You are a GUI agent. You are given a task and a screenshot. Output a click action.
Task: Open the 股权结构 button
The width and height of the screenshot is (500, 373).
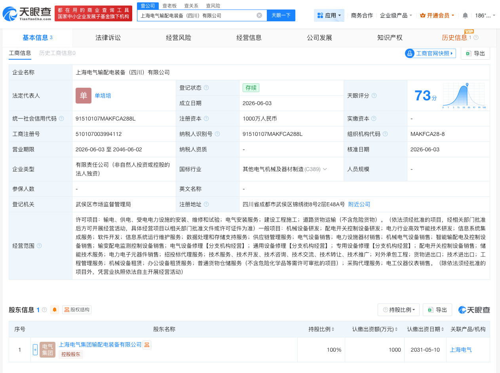[x=77, y=310]
